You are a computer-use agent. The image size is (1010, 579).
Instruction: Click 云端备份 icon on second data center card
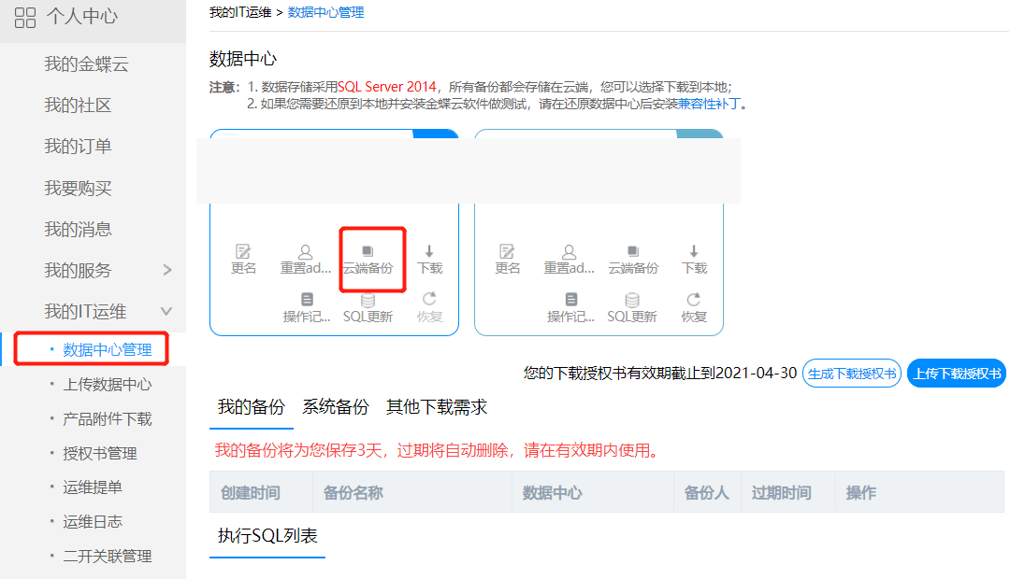tap(632, 259)
